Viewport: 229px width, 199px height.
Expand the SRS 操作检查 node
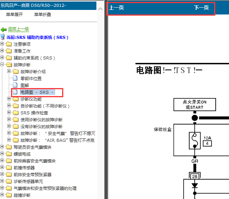(x=9, y=112)
